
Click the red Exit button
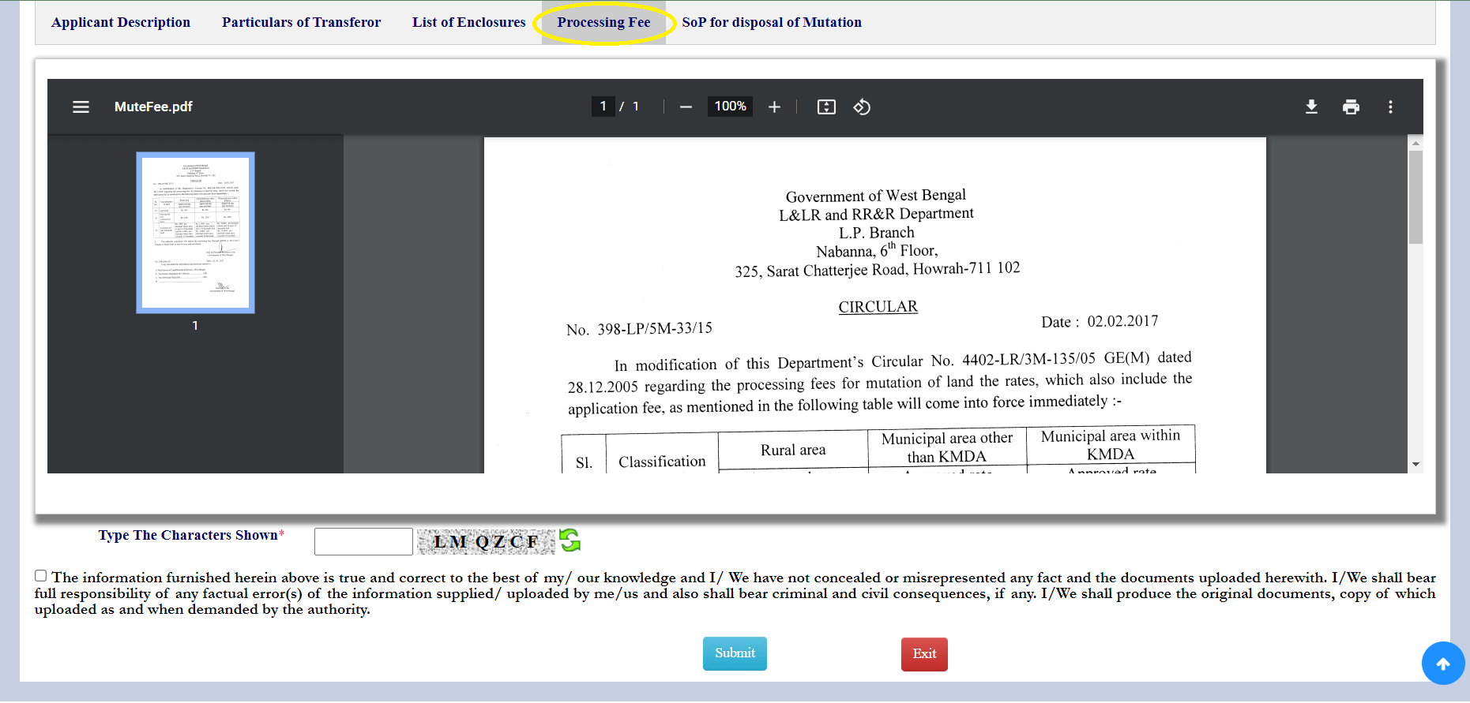(x=923, y=654)
